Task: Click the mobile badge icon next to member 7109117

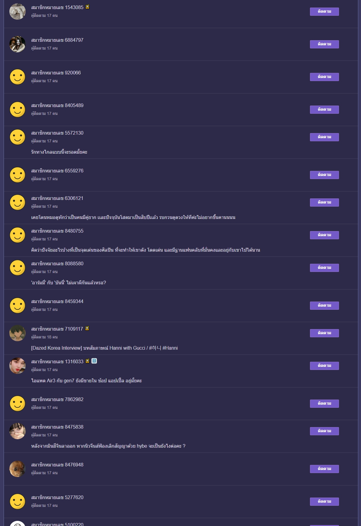Action: [x=87, y=328]
